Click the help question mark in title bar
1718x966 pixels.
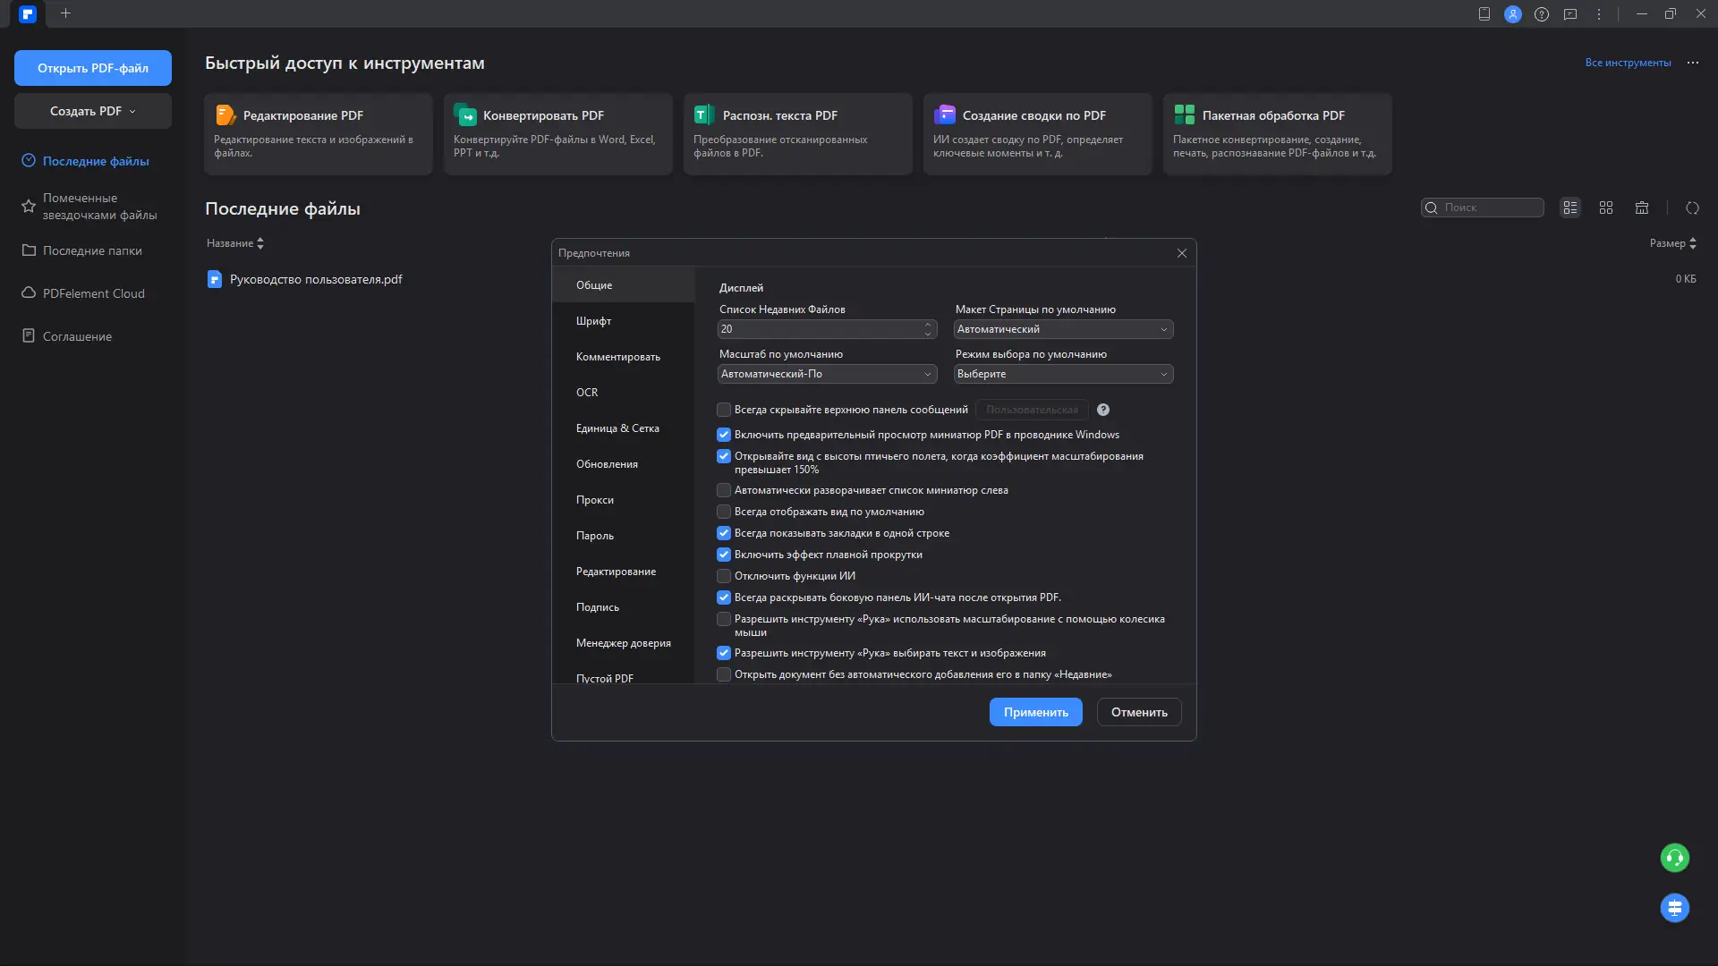click(1542, 14)
